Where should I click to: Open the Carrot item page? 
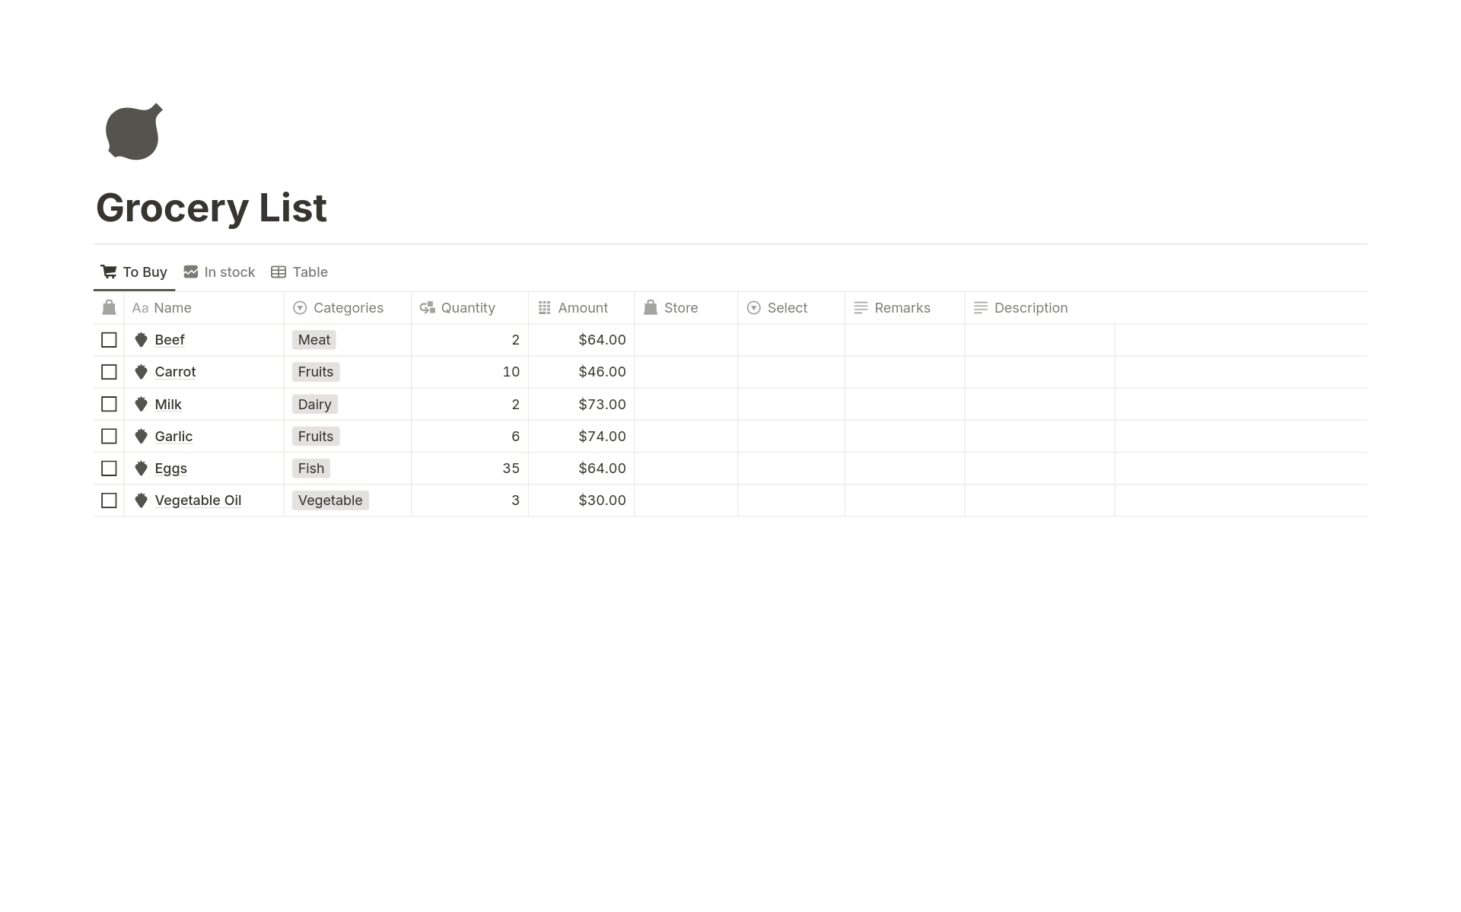pos(175,372)
